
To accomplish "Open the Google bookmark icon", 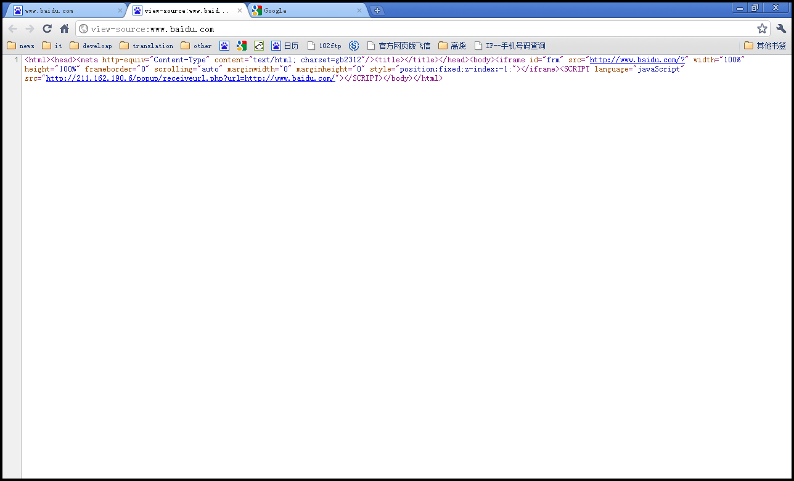I will tap(242, 46).
